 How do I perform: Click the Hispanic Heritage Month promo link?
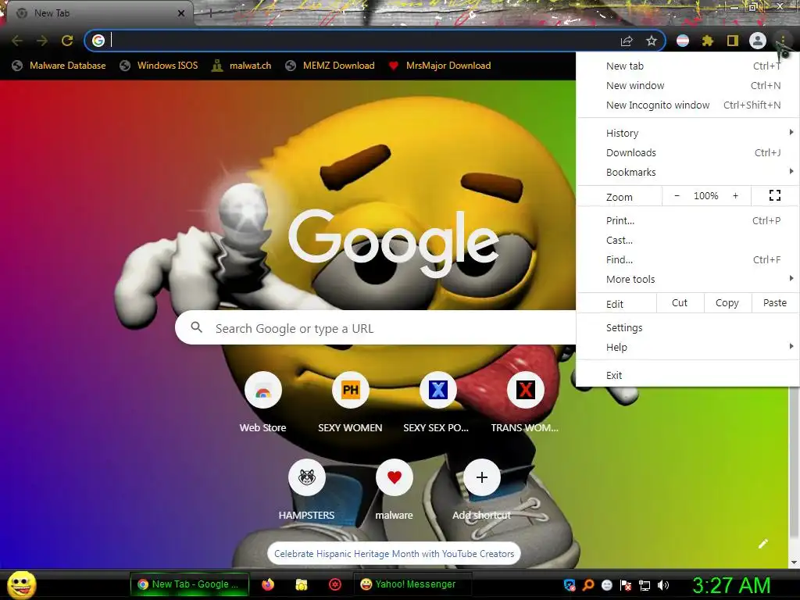click(394, 554)
